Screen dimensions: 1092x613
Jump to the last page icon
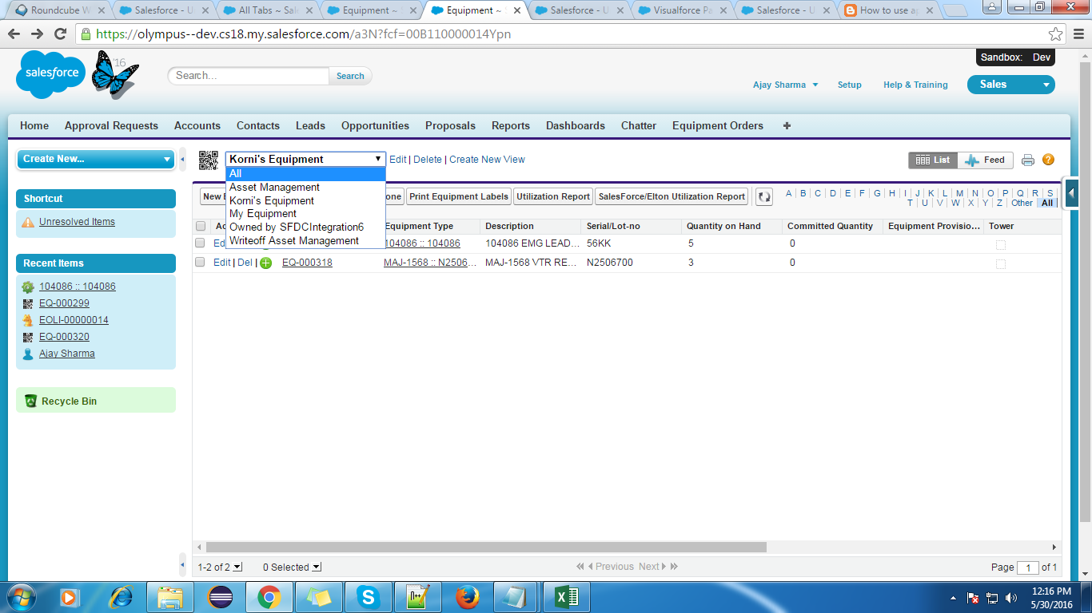click(674, 567)
